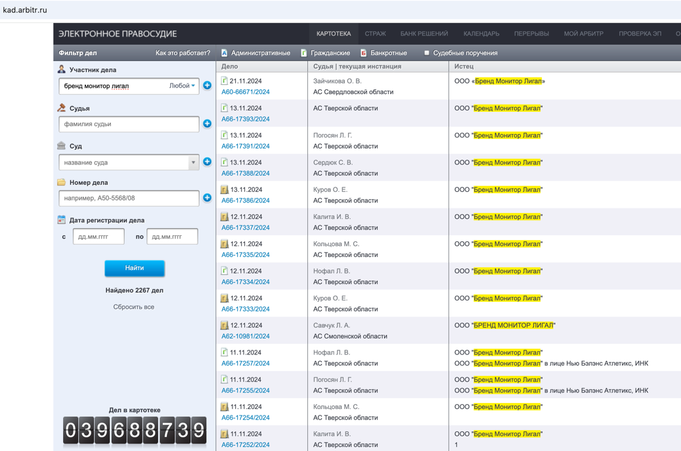Click the Найти search button
This screenshot has height=451, width=681.
[135, 268]
